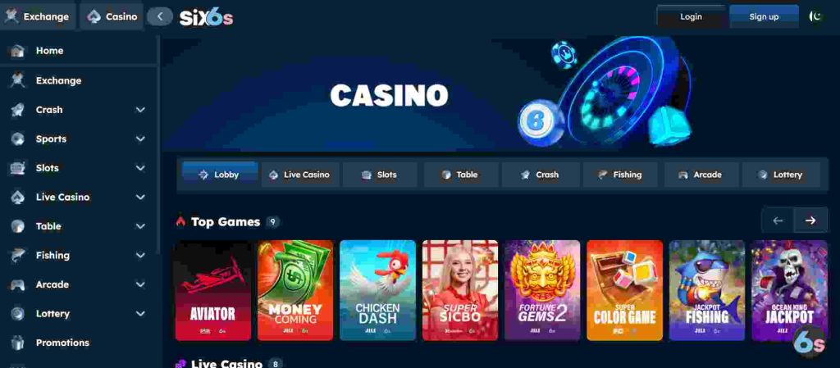This screenshot has width=840, height=368.
Task: Click the Six6s logo
Action: click(206, 18)
